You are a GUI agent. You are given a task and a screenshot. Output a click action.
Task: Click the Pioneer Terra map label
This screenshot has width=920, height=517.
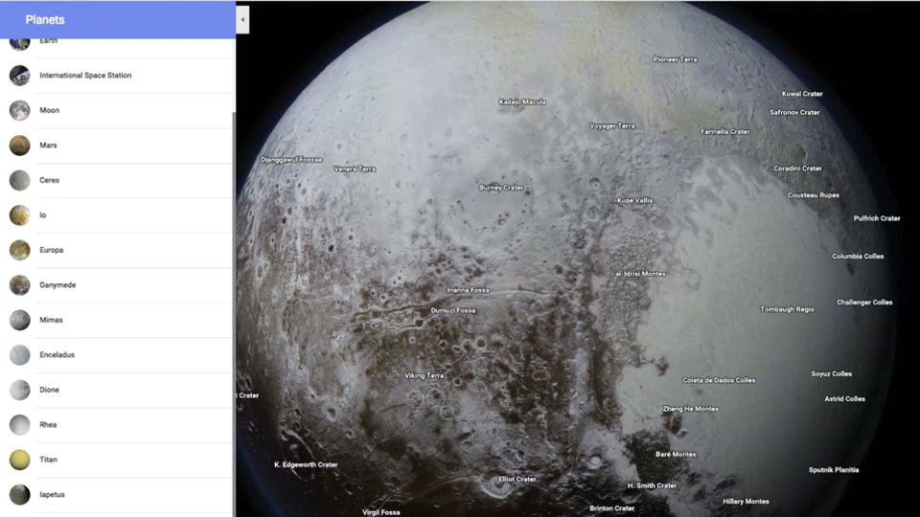pyautogui.click(x=675, y=59)
